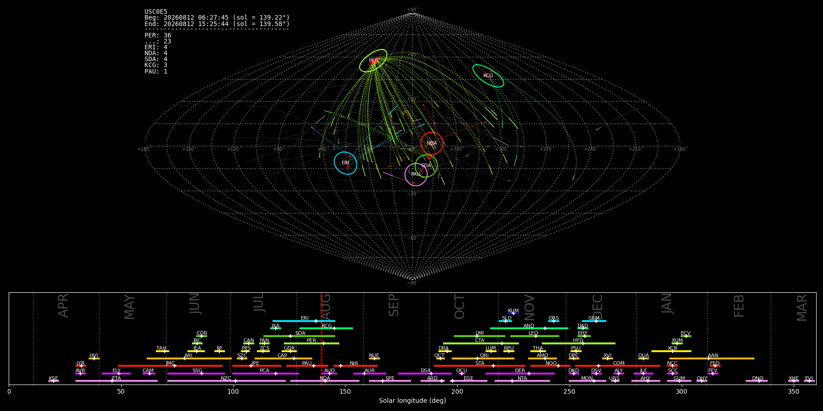Image resolution: width=823 pixels, height=411 pixels.
Task: Click the PER: 36 legend entry
Action: pyautogui.click(x=158, y=35)
